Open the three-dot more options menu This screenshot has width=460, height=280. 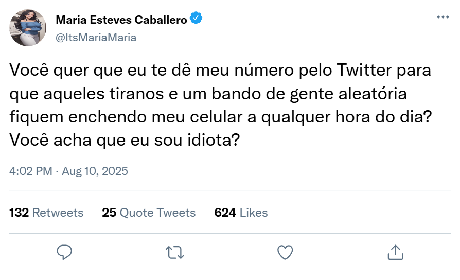[x=443, y=17]
